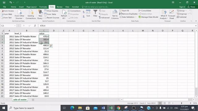Switch to the Insert tab
This screenshot has height=111, width=198.
coord(21,7)
